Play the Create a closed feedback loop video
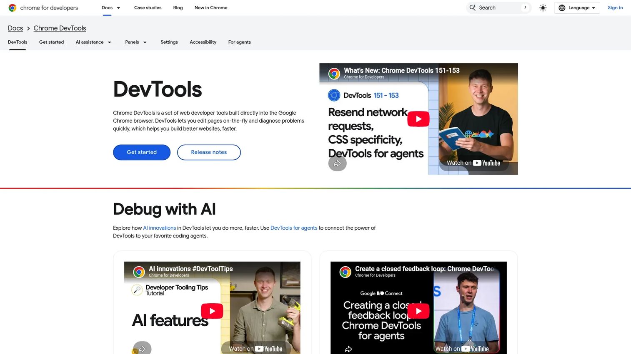 coord(418,311)
